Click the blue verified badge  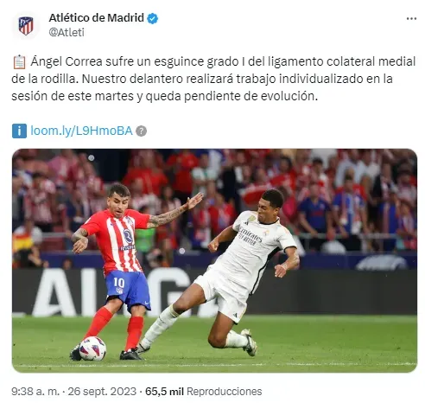[x=153, y=18]
